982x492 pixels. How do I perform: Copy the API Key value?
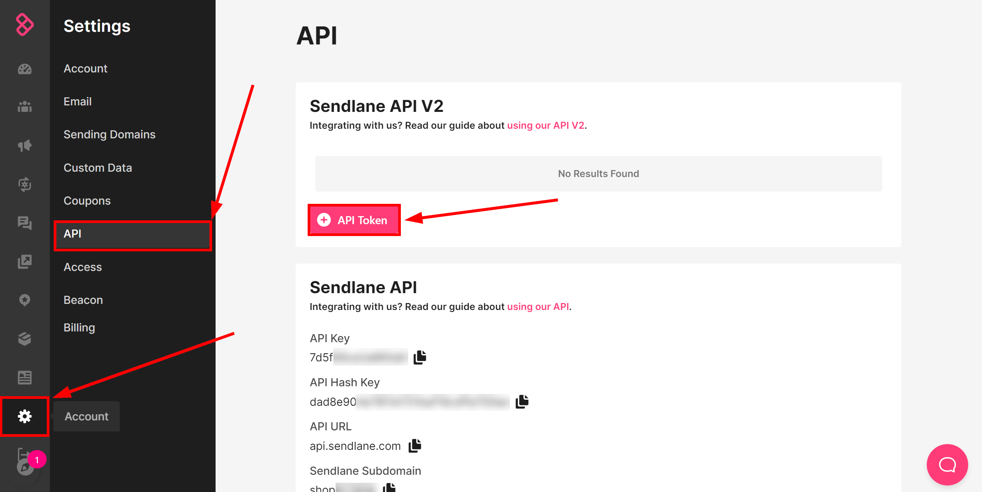[x=419, y=357]
